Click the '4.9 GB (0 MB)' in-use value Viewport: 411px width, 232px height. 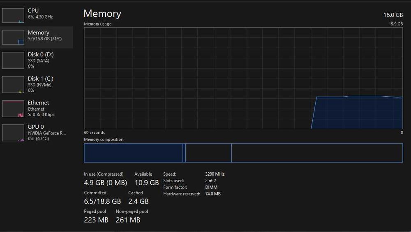[x=105, y=182]
